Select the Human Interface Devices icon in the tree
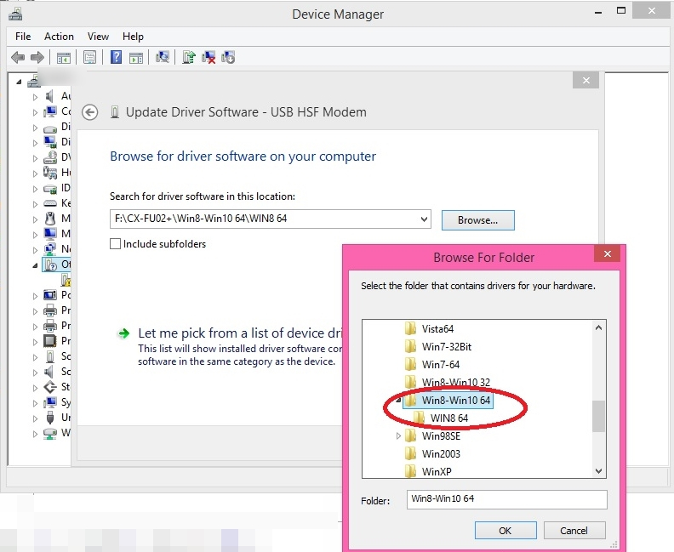Screen dimensions: 674x552 tap(50, 173)
